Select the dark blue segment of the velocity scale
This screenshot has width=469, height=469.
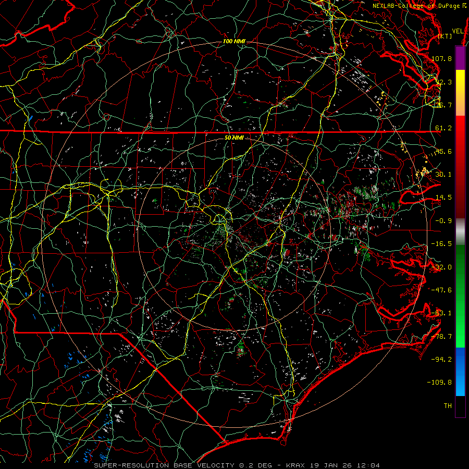[x=460, y=359]
